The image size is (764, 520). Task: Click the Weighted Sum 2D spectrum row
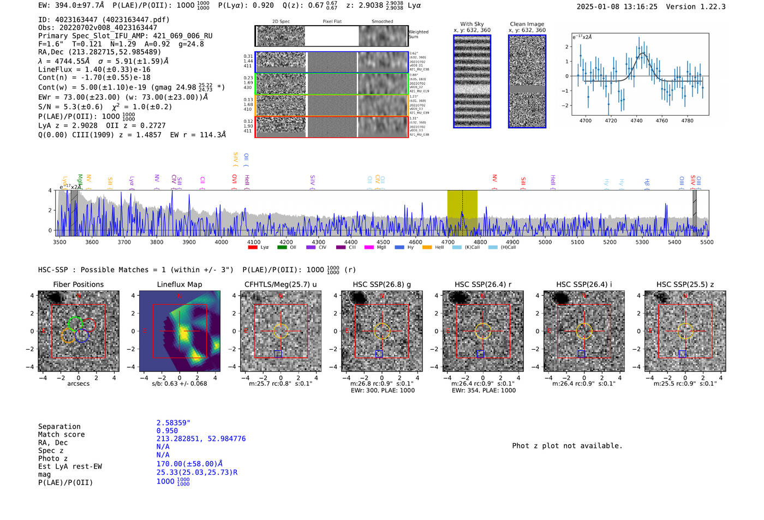tap(331, 36)
